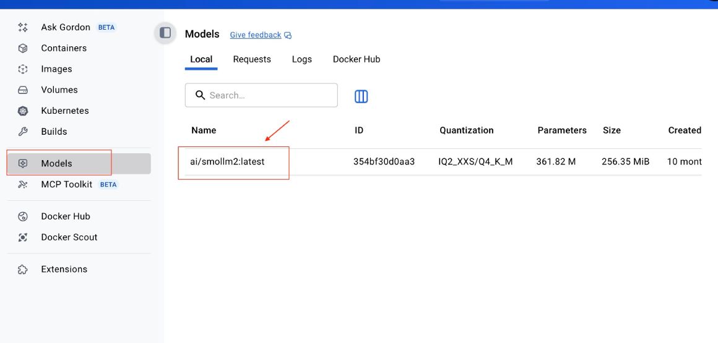Focus the model Search field
Screen dimensions: 718x343
(261, 95)
